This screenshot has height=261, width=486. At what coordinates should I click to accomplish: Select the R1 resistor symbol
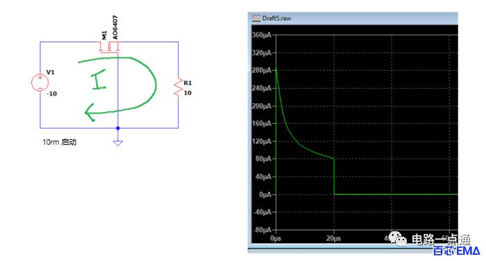point(178,87)
